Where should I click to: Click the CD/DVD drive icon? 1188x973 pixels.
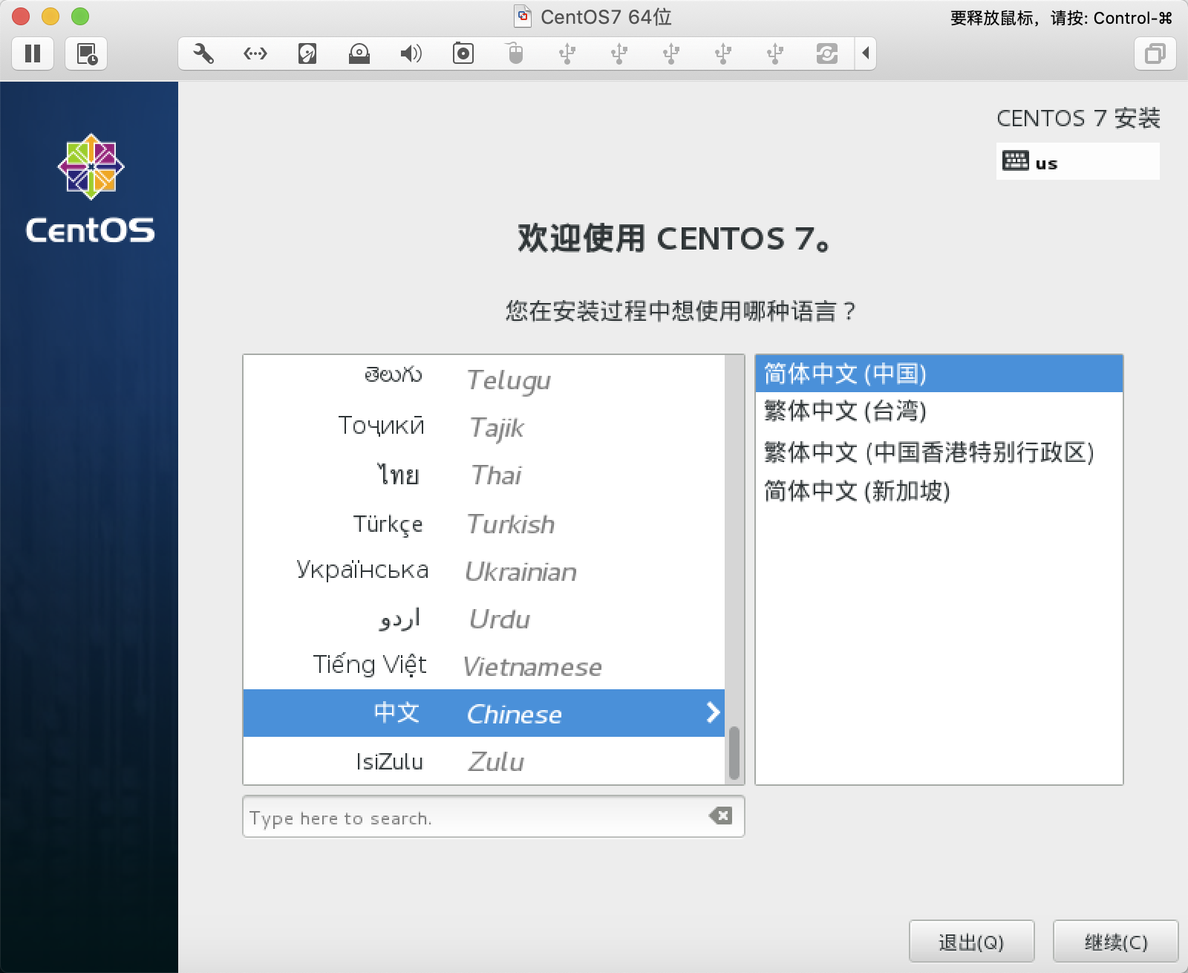click(x=359, y=53)
